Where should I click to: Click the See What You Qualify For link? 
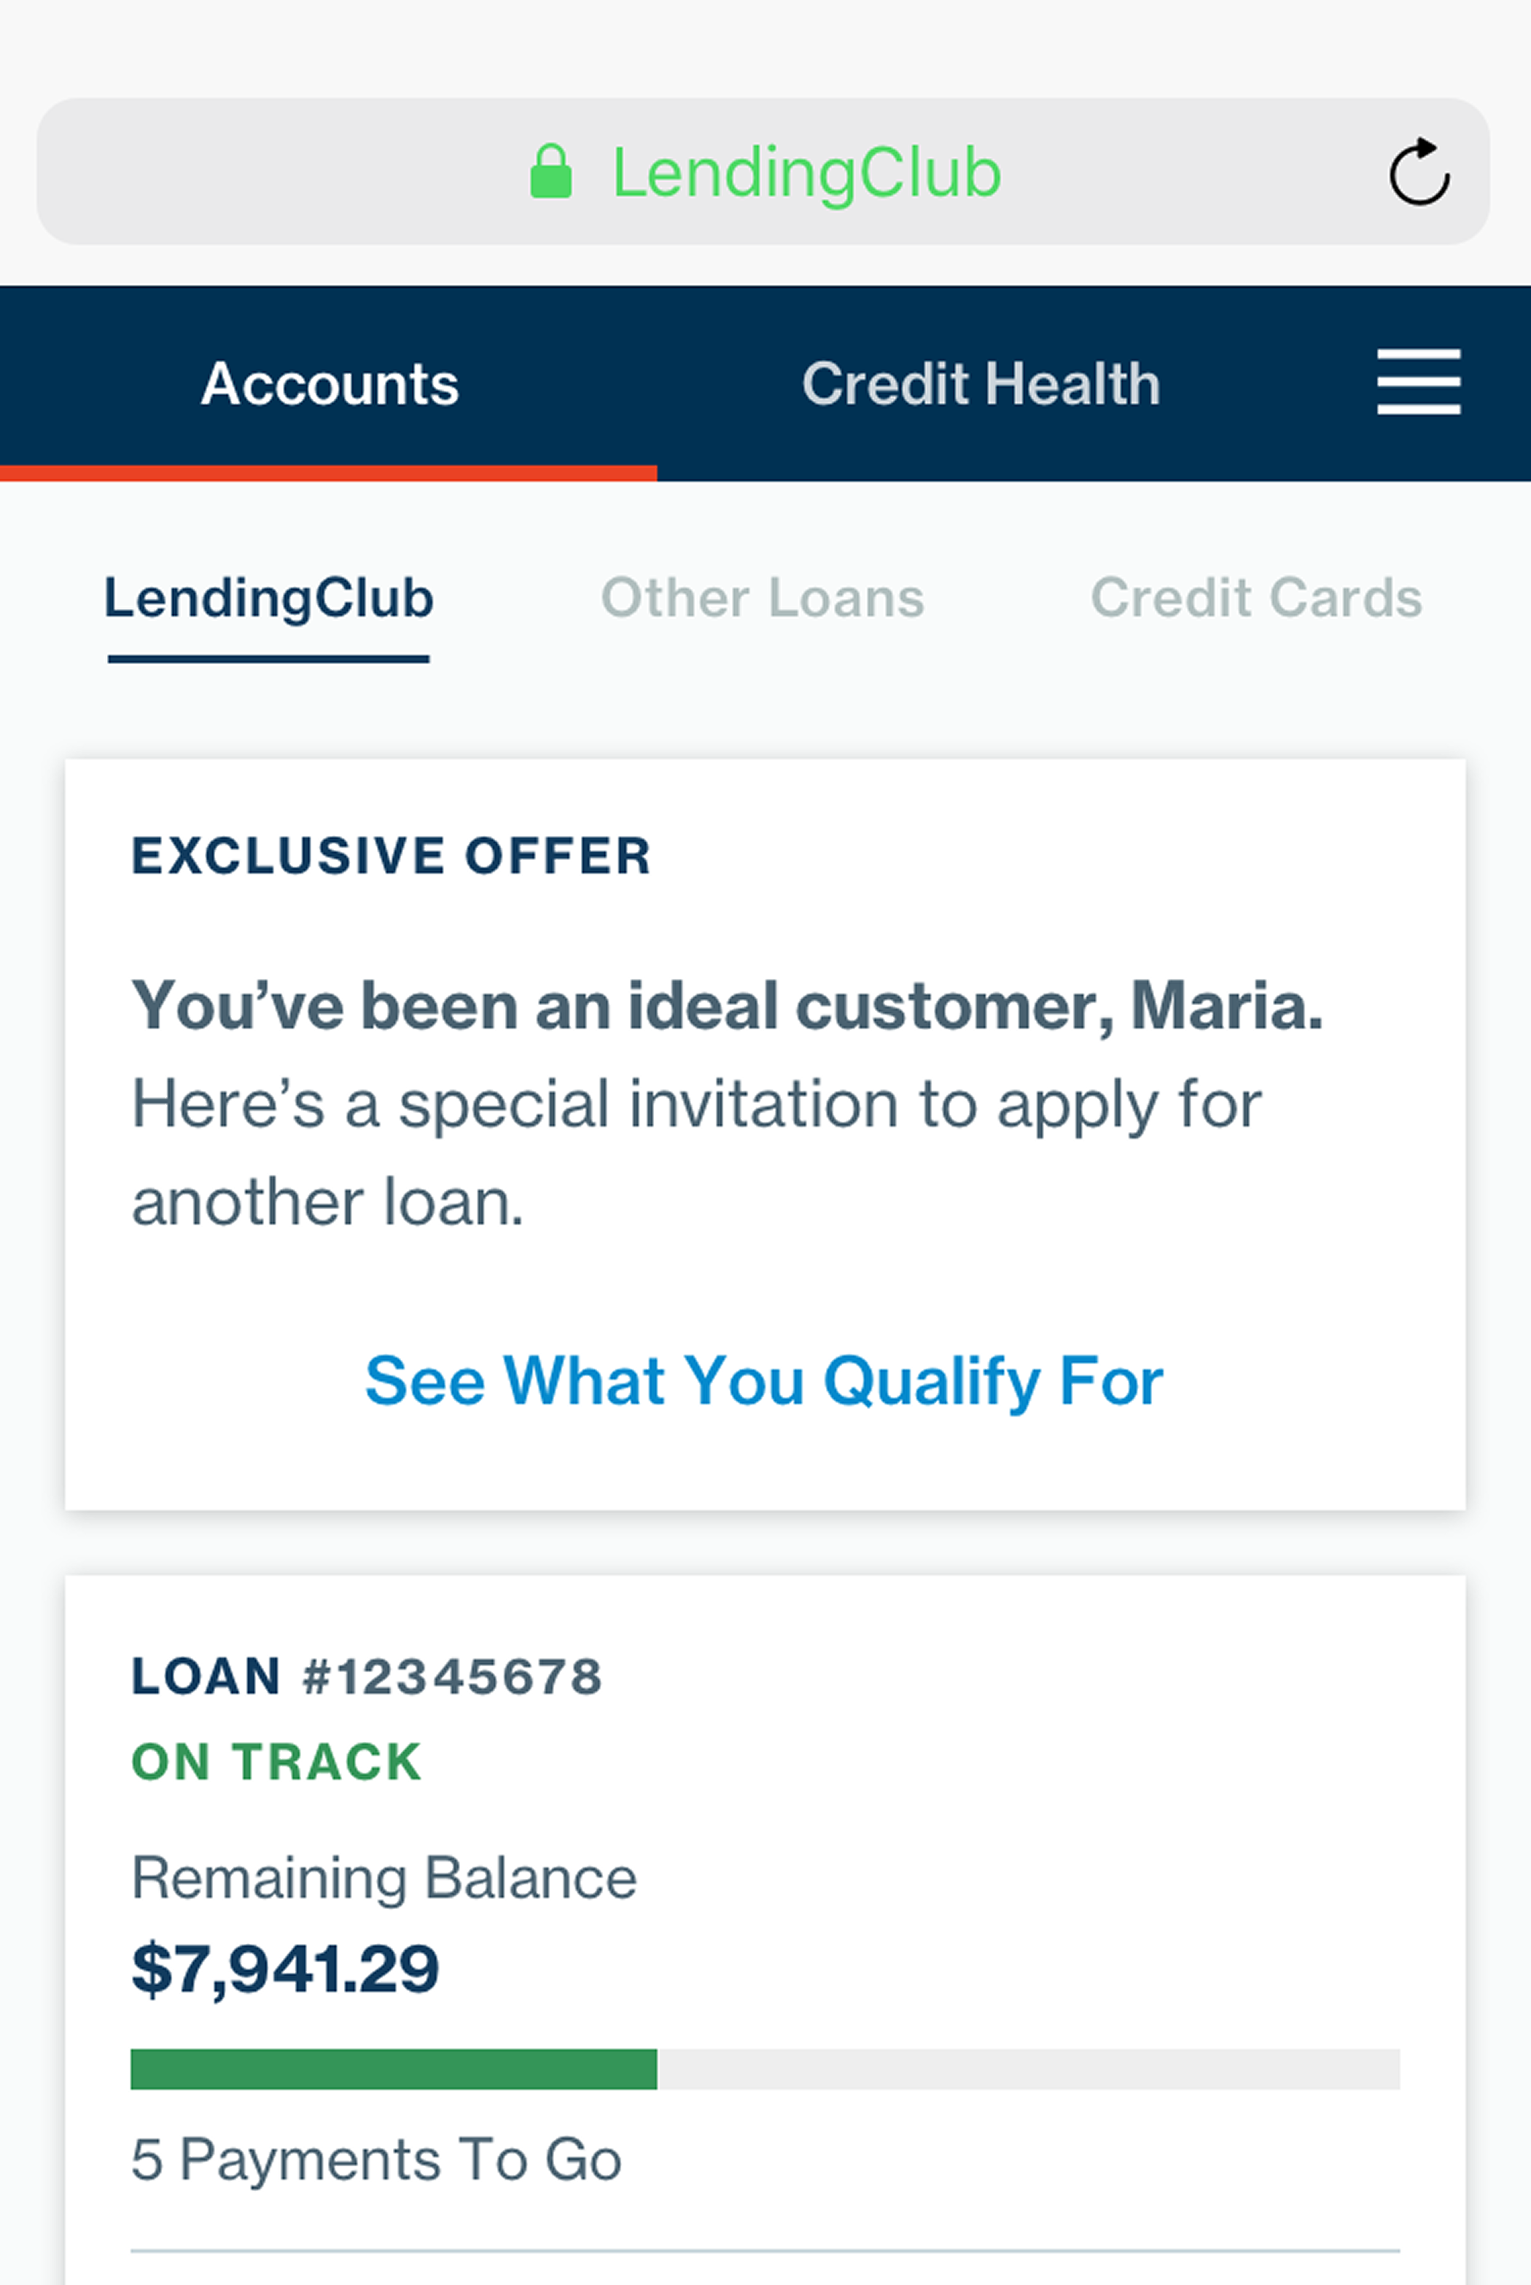coord(765,1380)
